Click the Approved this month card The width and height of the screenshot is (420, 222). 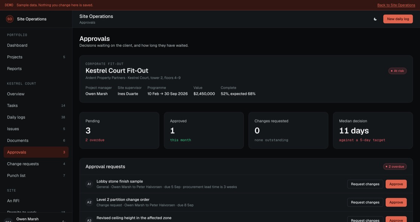tap(204, 130)
